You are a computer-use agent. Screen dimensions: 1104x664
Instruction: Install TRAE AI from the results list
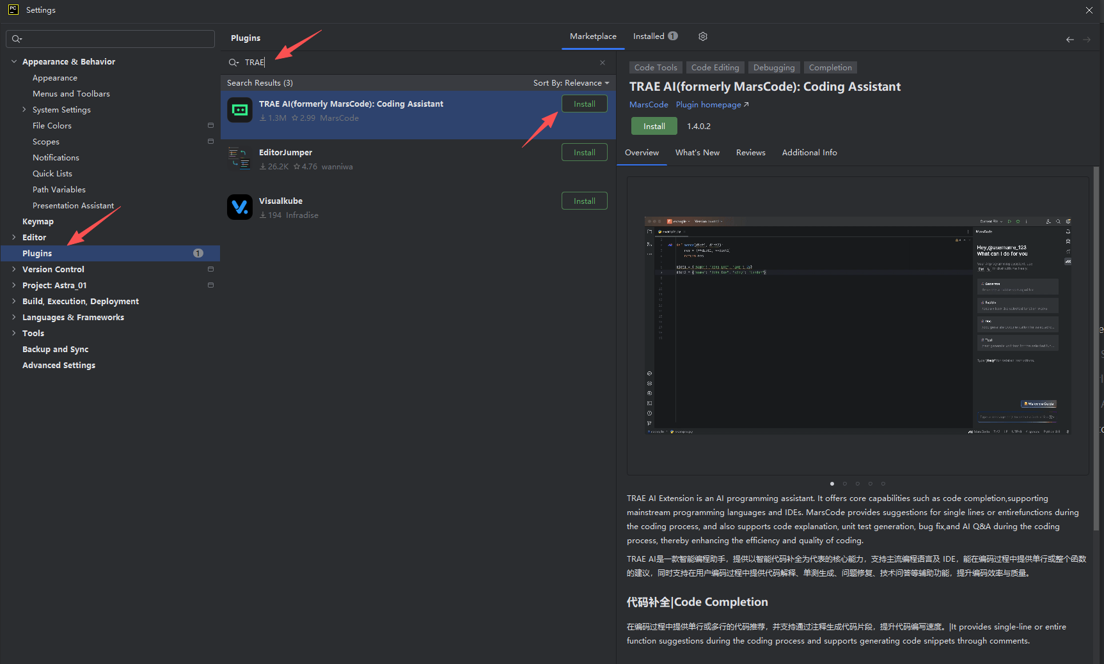coord(585,104)
